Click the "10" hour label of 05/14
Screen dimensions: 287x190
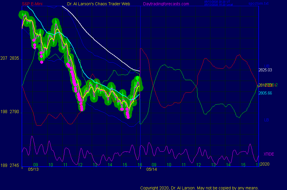[x=169, y=165]
